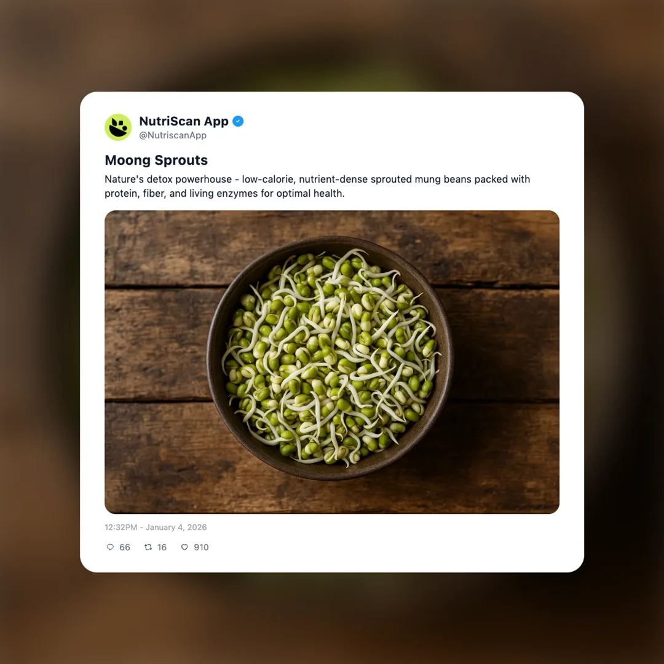Click the NutriScan green avatar logo

point(118,127)
